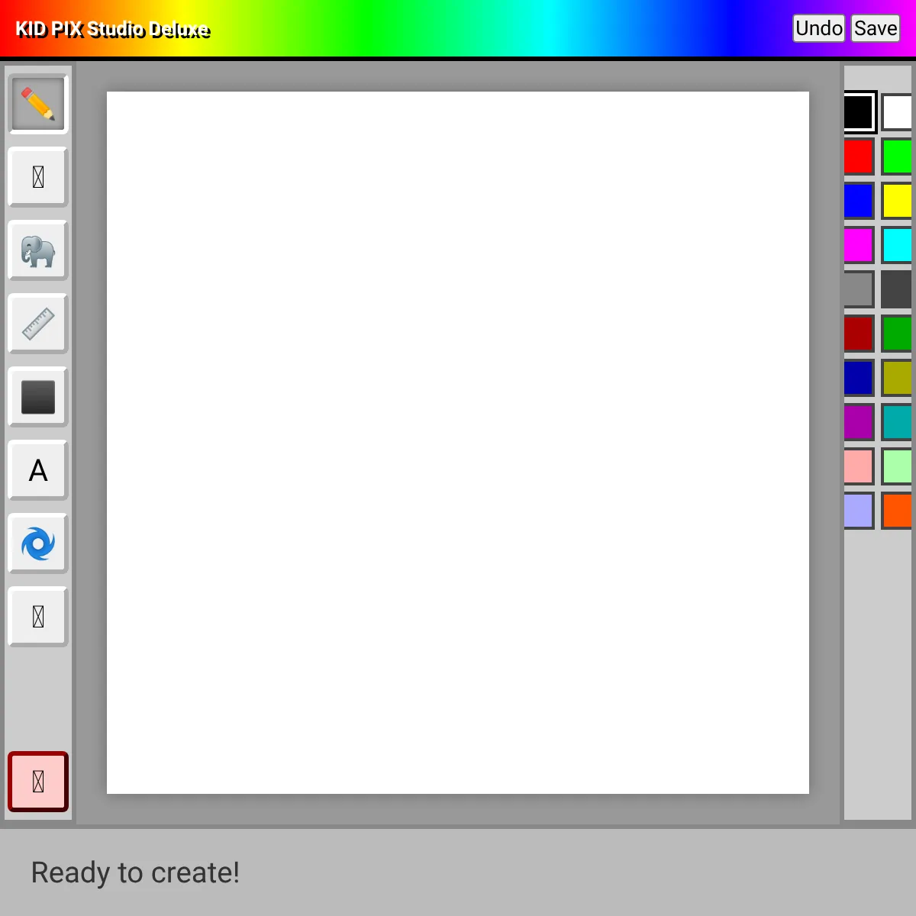Select the pale light green swatch

897,466
